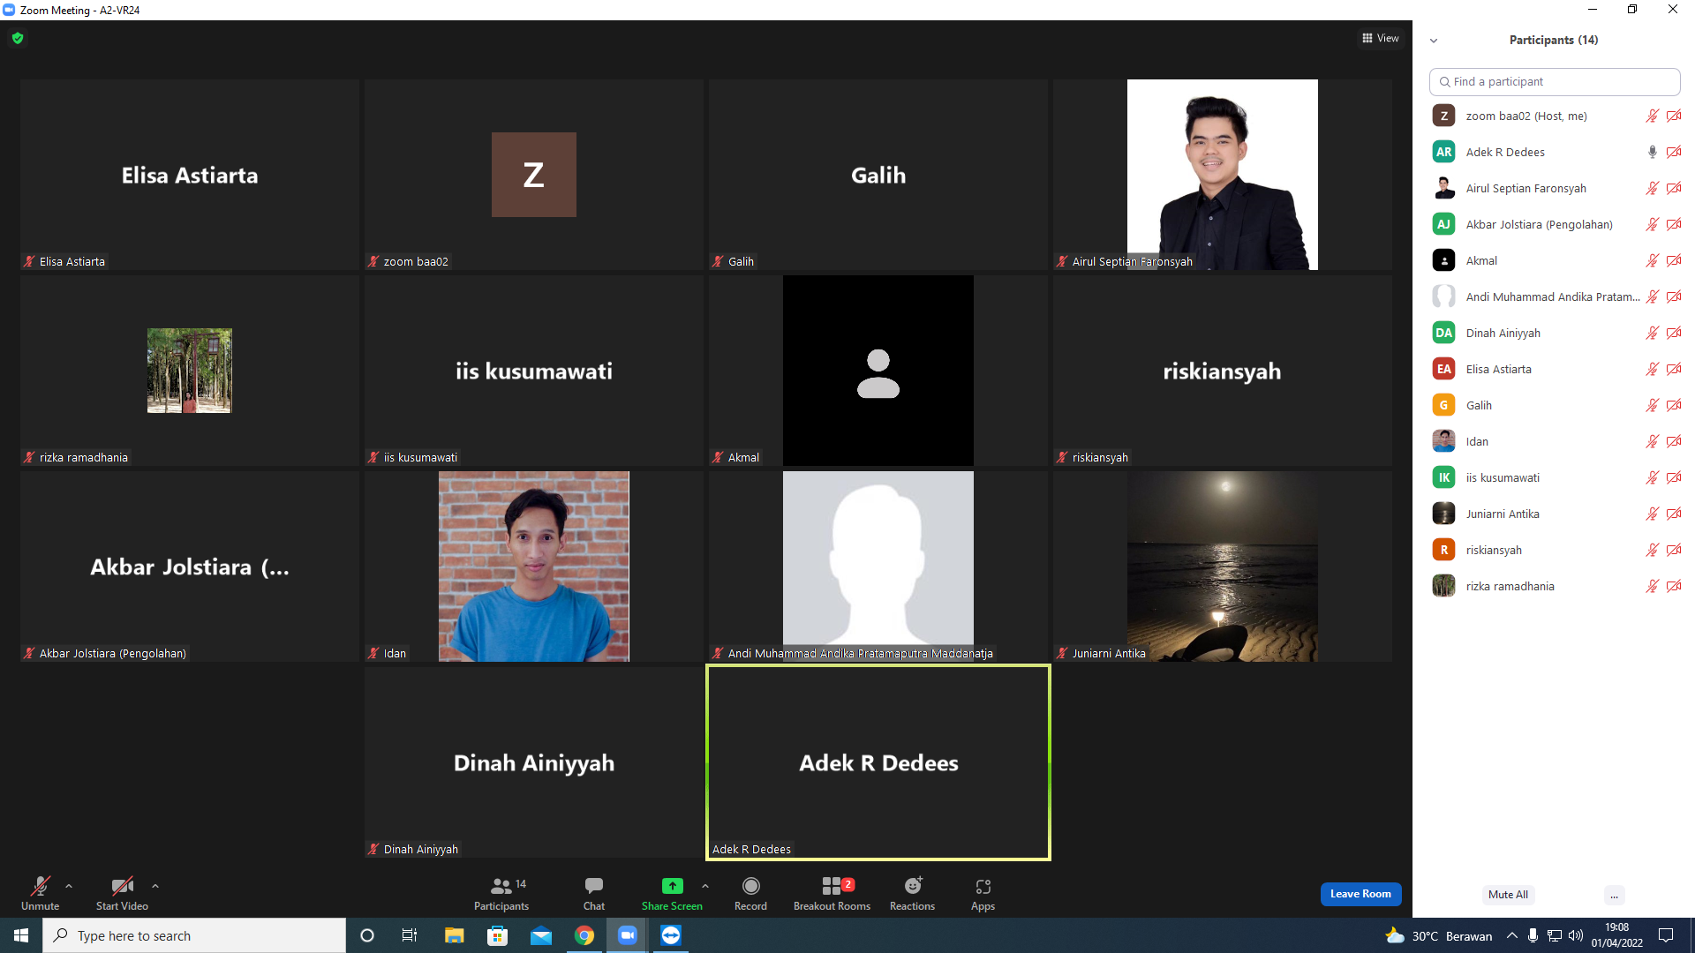1695x953 pixels.
Task: Toggle microphone for Airul Septian Faronsyah in list
Action: point(1652,188)
